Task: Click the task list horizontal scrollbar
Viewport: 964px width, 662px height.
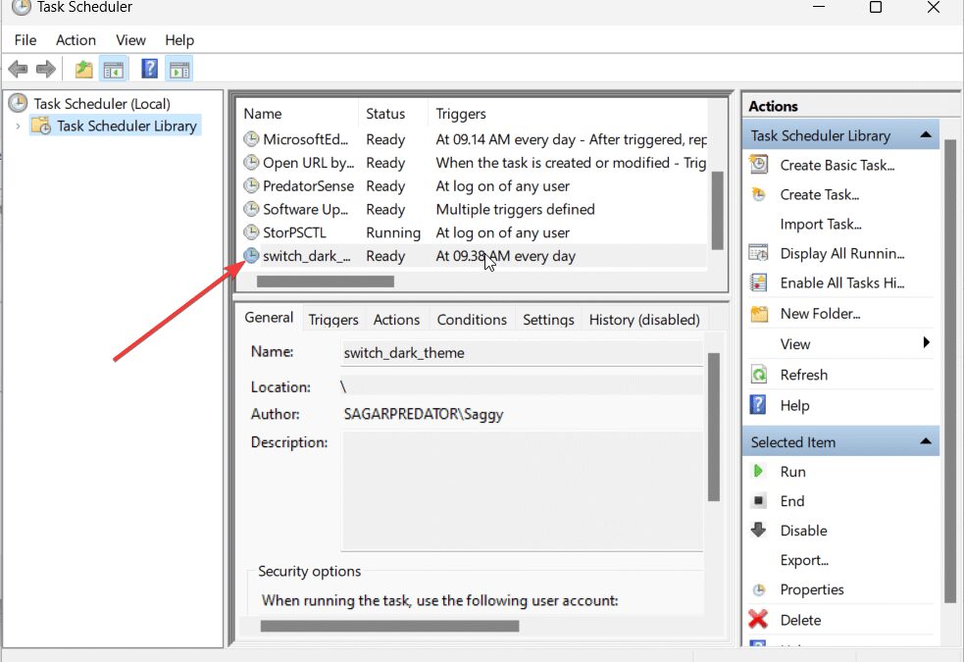Action: [x=325, y=281]
